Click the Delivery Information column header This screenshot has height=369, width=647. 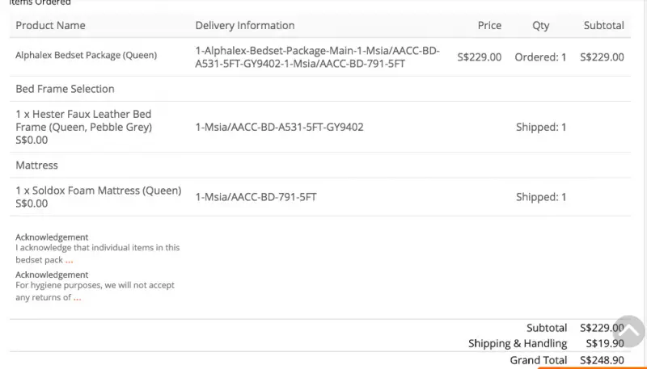pyautogui.click(x=245, y=26)
